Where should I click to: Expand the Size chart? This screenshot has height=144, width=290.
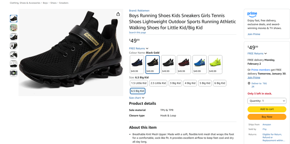[137, 98]
